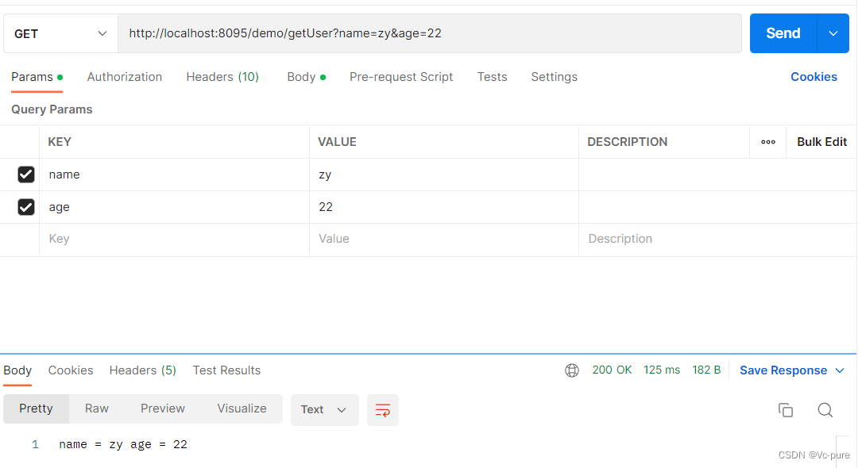862x468 pixels.
Task: Open search in the response body
Action: point(825,410)
